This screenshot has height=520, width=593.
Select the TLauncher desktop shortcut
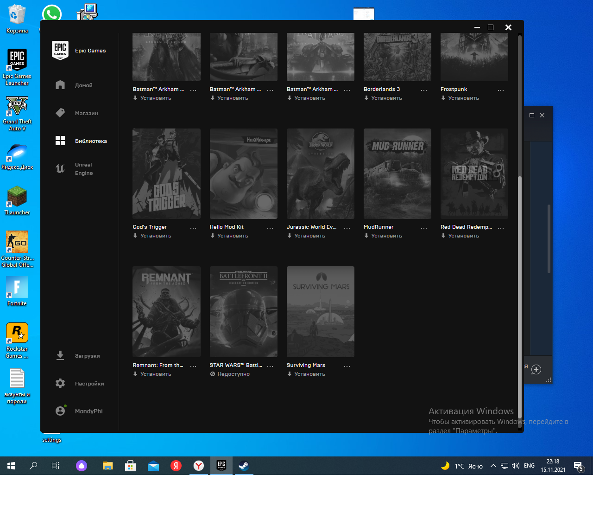(x=17, y=201)
